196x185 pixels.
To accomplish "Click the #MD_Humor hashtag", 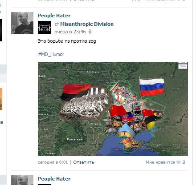I will (51, 54).
